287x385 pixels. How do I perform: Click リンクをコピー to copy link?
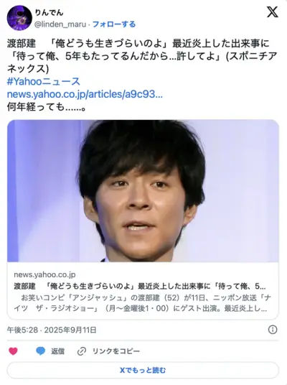click(116, 351)
